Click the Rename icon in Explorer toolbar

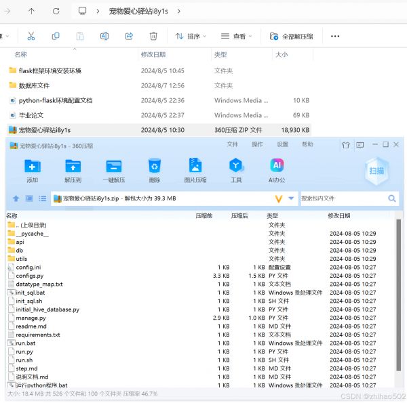(x=104, y=36)
